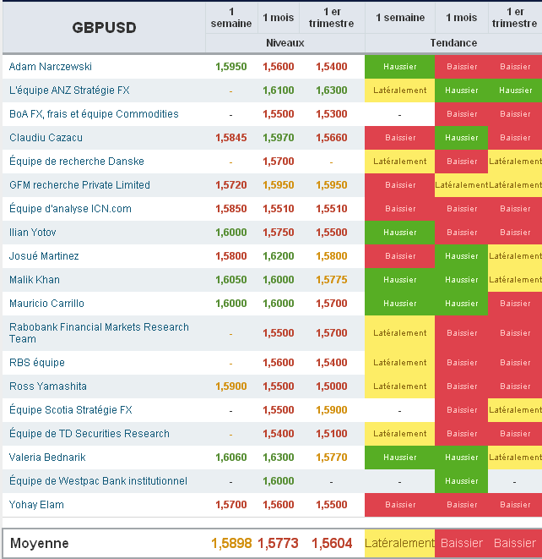
Task: Click GFM recherche's red Baissier cell
Action: [399, 185]
